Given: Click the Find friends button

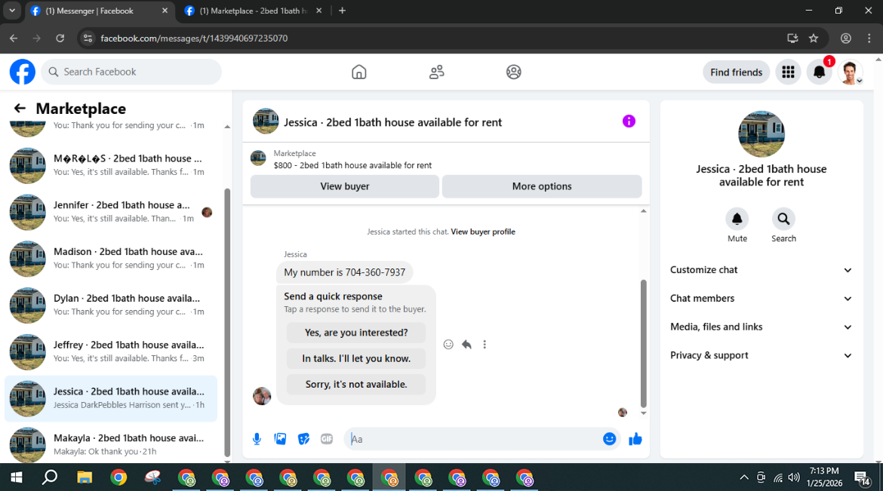Looking at the screenshot, I should pyautogui.click(x=736, y=72).
